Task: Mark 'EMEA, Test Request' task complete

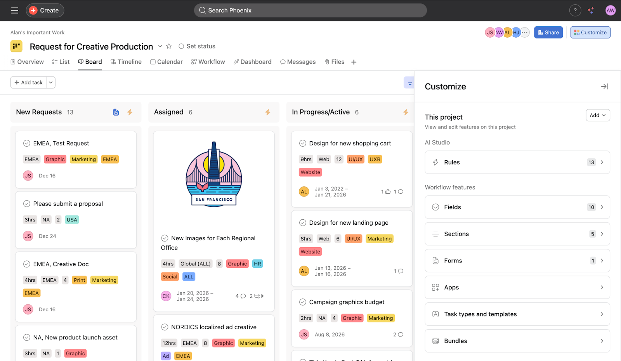Action: coord(27,143)
